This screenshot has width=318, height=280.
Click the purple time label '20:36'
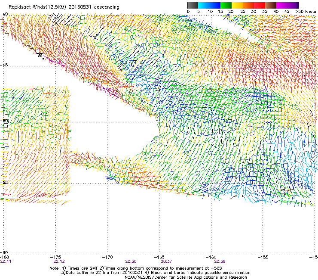click(131, 261)
